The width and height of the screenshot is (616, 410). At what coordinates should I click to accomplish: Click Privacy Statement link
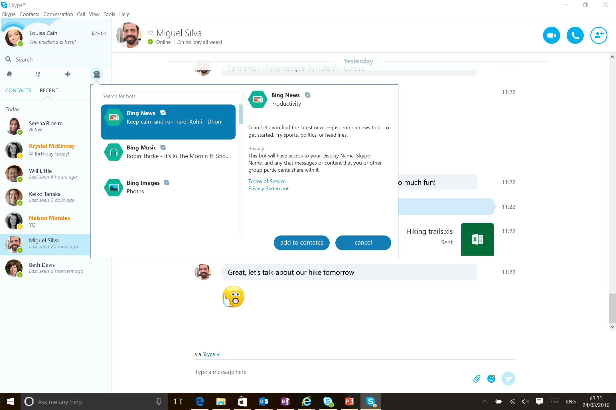pos(269,188)
